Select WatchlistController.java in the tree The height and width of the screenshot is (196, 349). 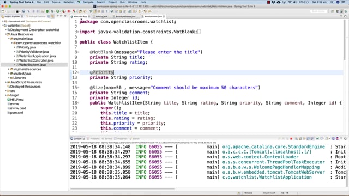[36, 60]
